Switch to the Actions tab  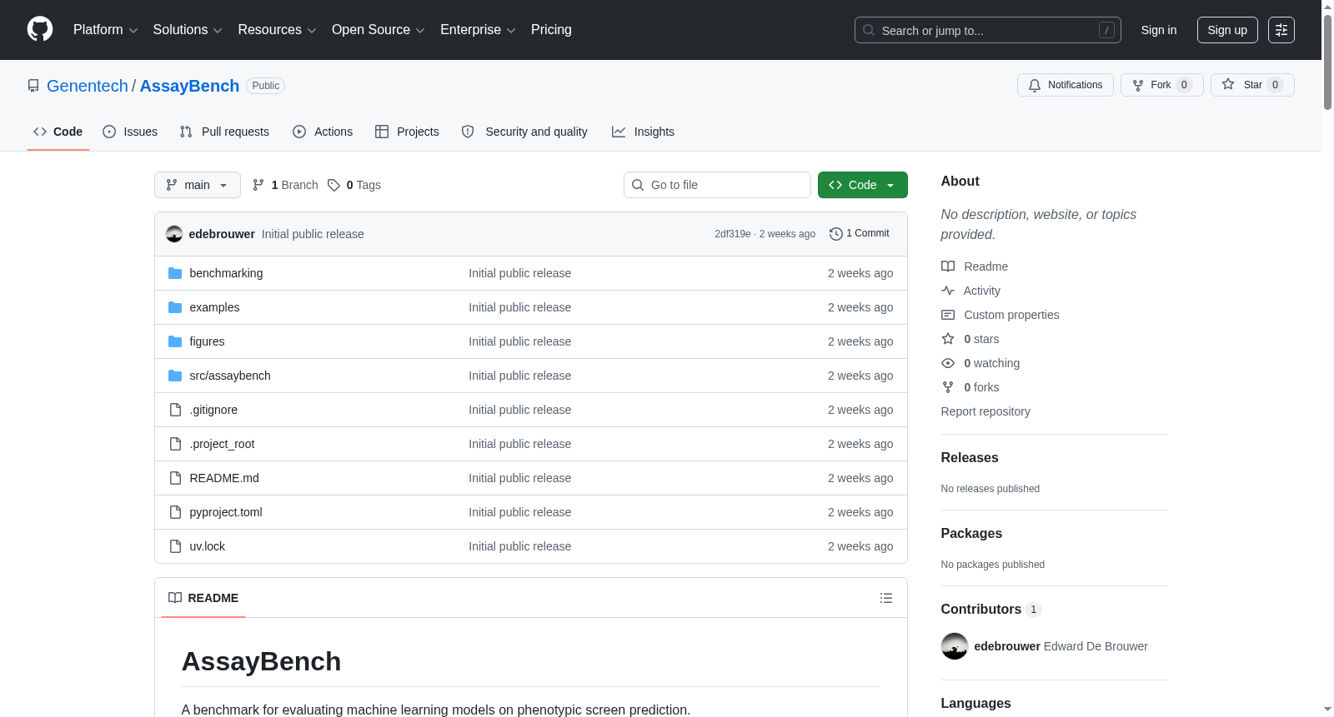coord(323,132)
